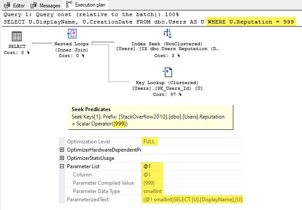This screenshot has width=302, height=210.
Task: Click the Parameter Compiled Value '(999)'
Action: 149,183
